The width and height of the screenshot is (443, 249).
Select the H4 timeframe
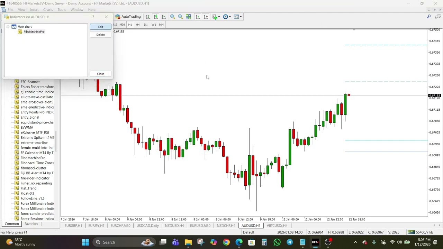(138, 25)
